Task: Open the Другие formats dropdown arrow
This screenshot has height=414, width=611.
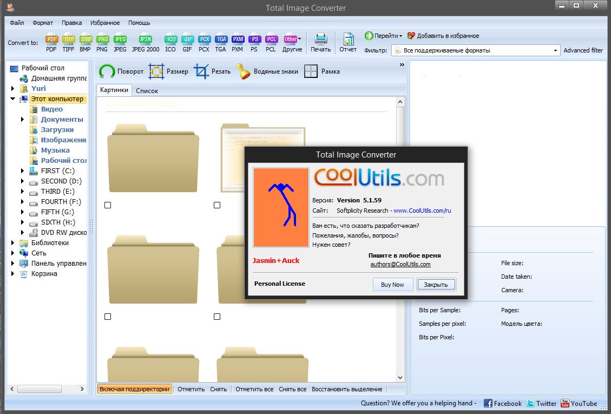Action: pyautogui.click(x=299, y=39)
